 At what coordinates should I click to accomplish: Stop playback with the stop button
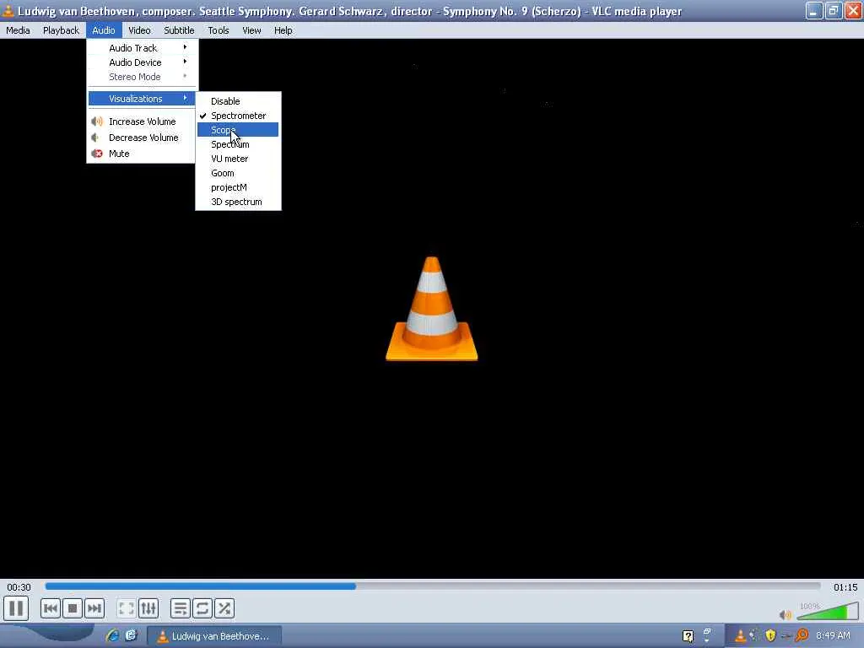73,608
